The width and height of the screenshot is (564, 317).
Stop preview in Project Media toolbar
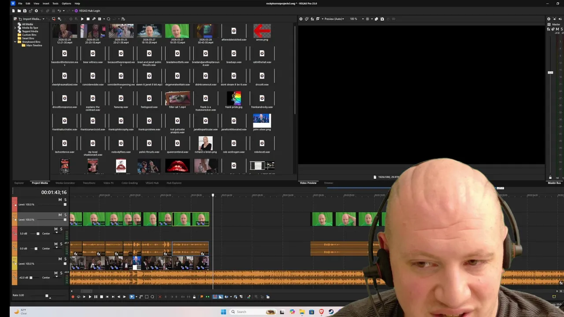(x=88, y=19)
